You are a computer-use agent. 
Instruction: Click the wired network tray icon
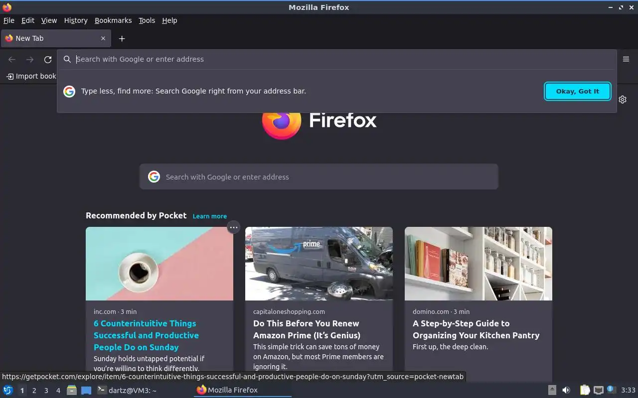coord(599,390)
